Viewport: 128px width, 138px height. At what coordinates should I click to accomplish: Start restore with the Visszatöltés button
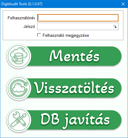point(64,88)
